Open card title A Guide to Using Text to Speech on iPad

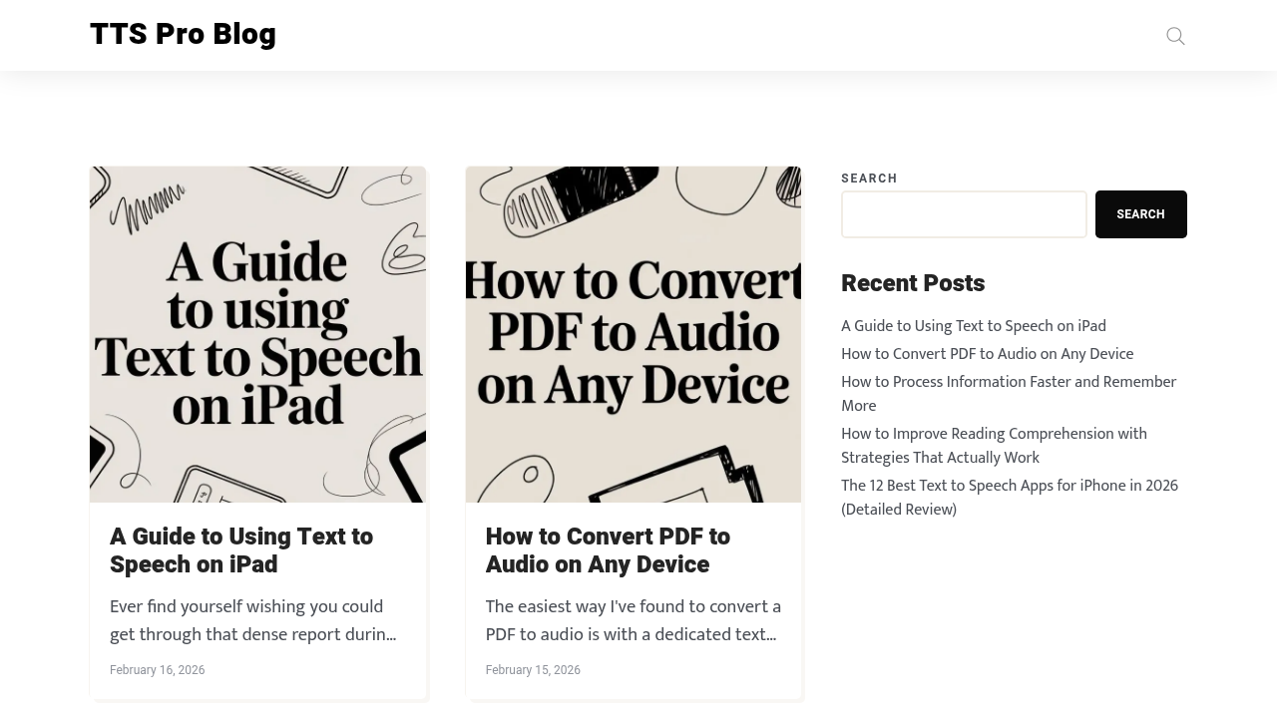(241, 550)
